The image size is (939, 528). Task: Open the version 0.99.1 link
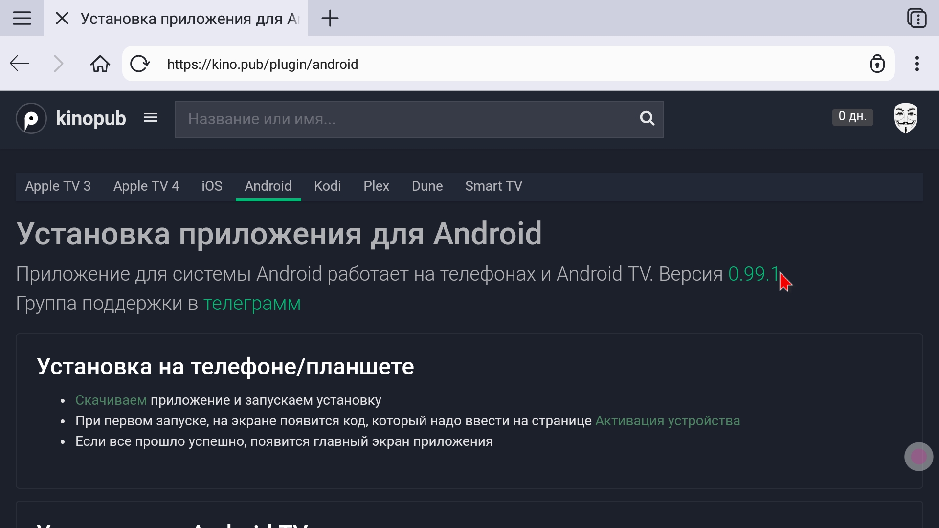[754, 274]
